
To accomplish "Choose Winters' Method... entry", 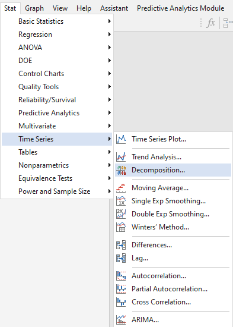I will 173,227.
